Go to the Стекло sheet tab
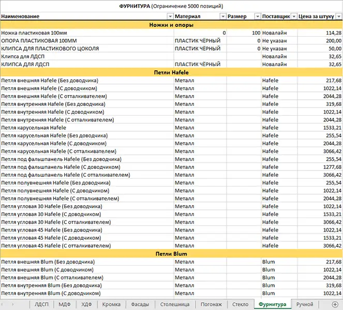Viewport: 343px width, 310px height. point(241,305)
